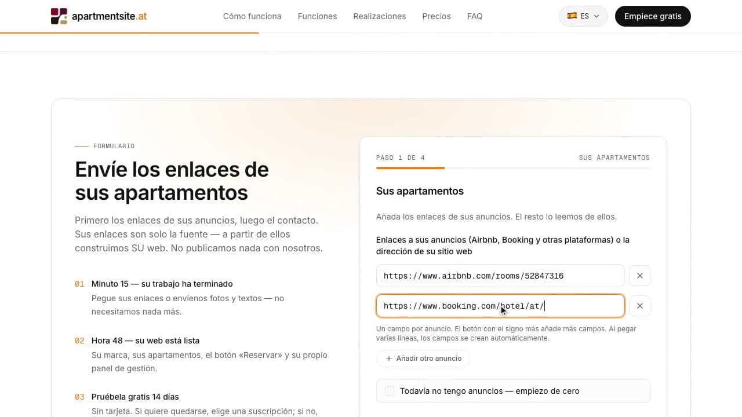Click the 'SUS APARTAMENTOS' step label

point(614,158)
